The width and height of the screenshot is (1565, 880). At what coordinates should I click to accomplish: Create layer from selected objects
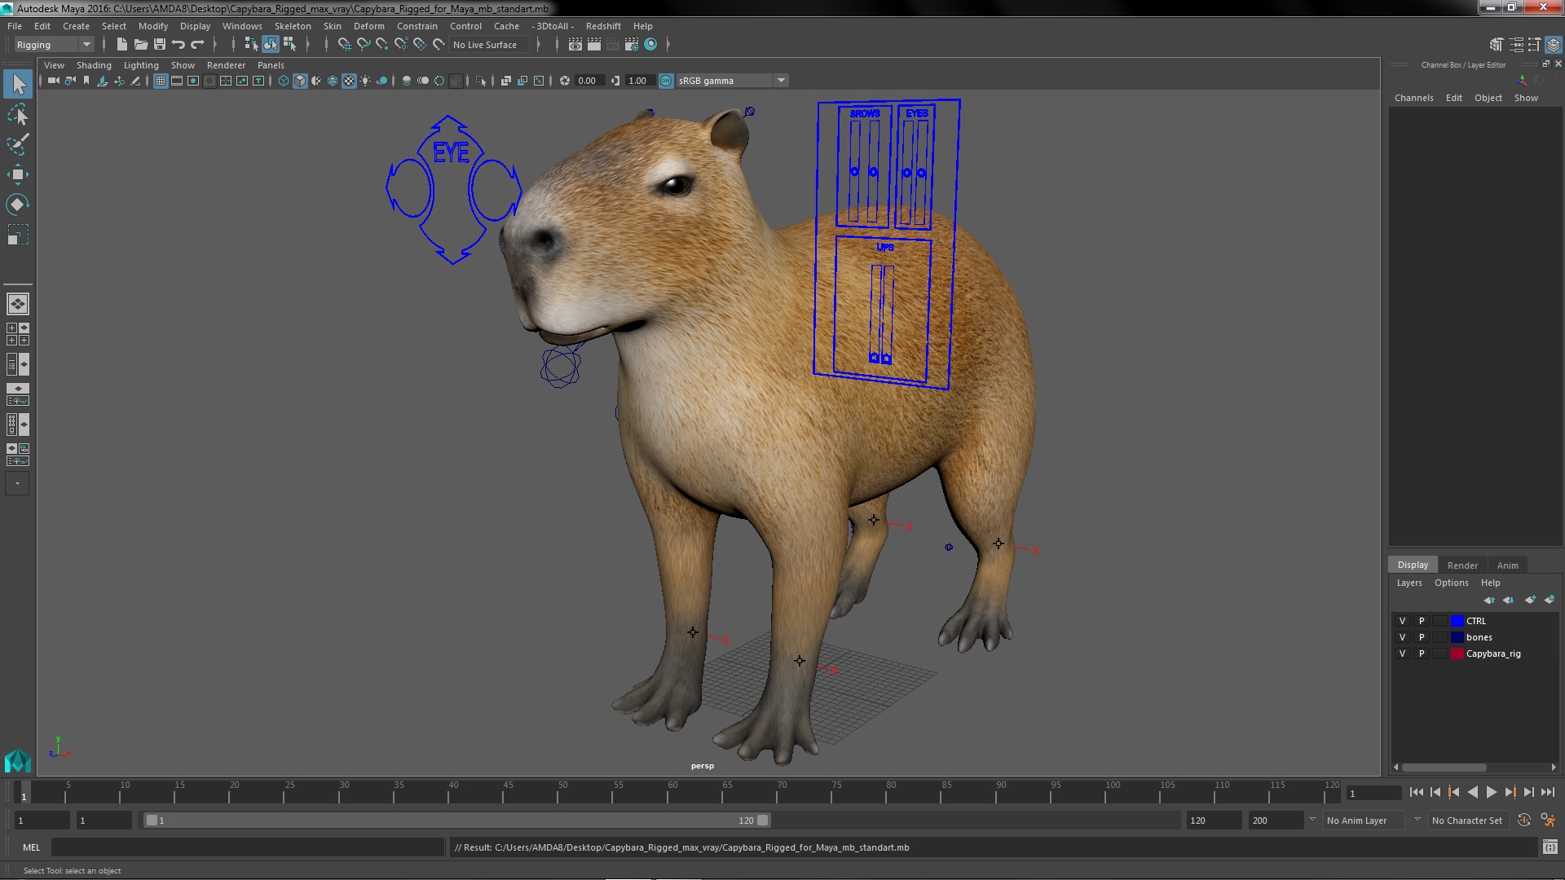click(x=1550, y=600)
